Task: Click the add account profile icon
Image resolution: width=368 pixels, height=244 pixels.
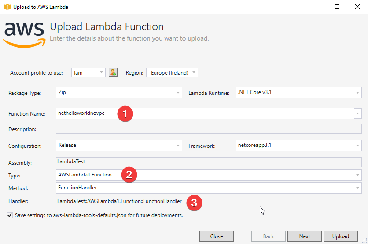Action: pyautogui.click(x=113, y=72)
